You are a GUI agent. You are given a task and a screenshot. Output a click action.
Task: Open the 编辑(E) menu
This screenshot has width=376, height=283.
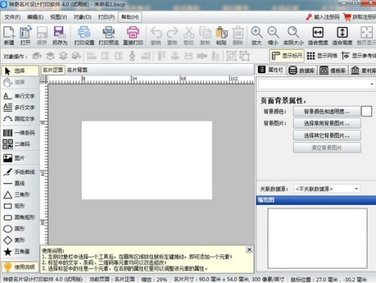[x=35, y=17]
